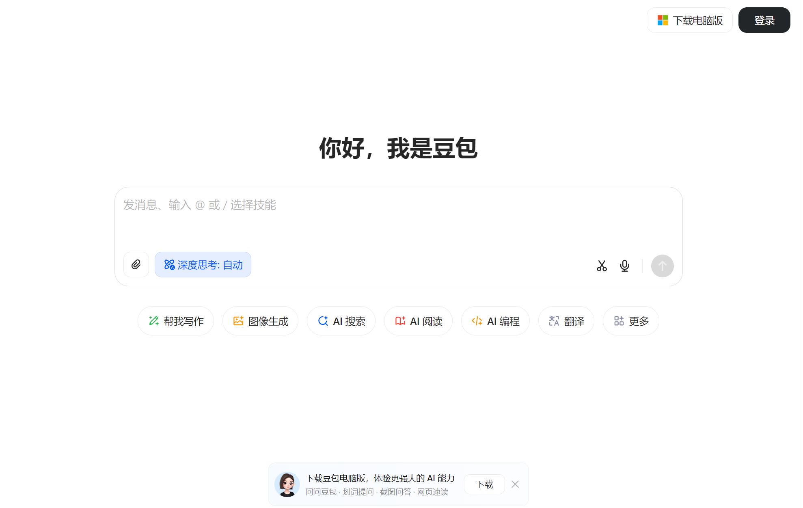Click the Doubao avatar in banner

tap(287, 484)
